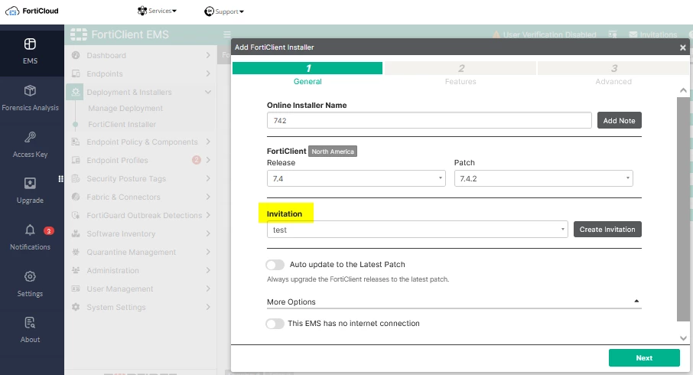Click the hamburger menu icon
The width and height of the screenshot is (693, 375).
[x=227, y=34]
